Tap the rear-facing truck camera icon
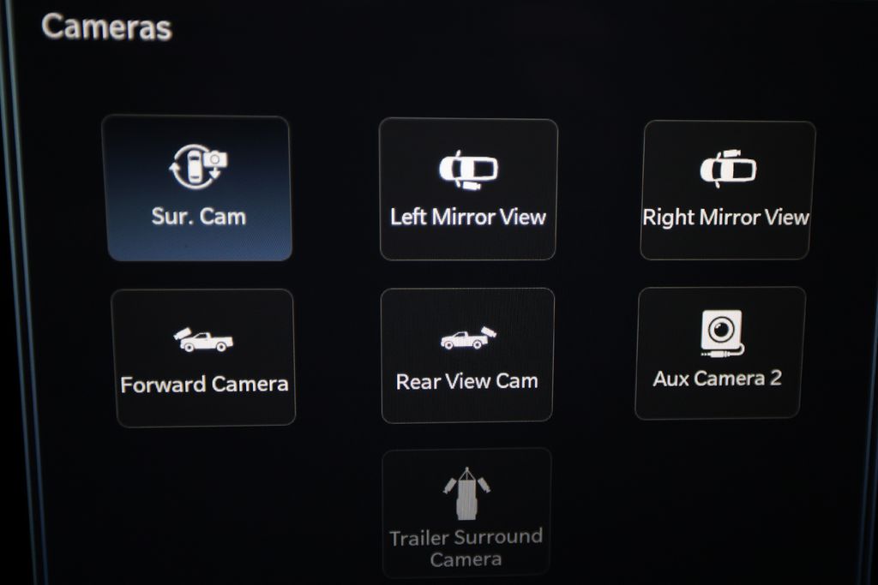 pos(467,337)
